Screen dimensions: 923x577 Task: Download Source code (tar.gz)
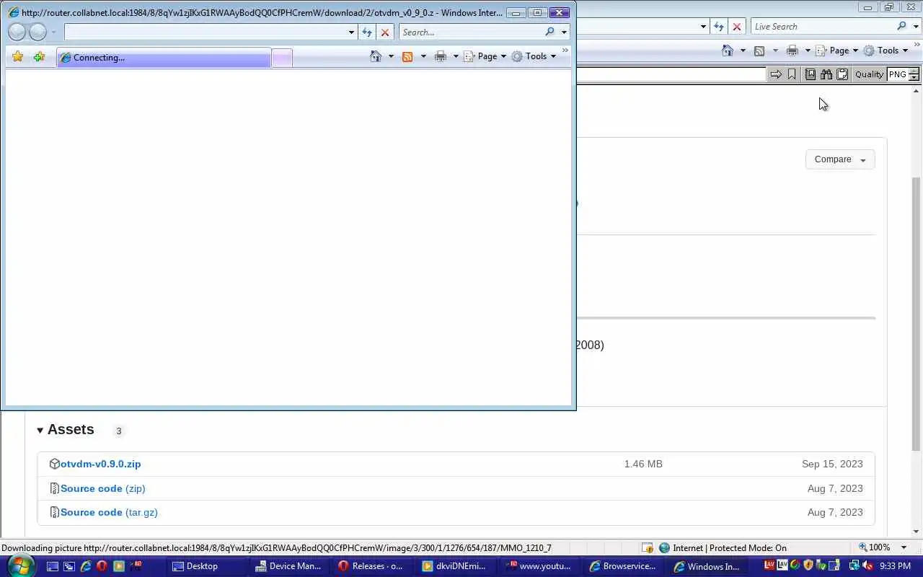pos(109,512)
